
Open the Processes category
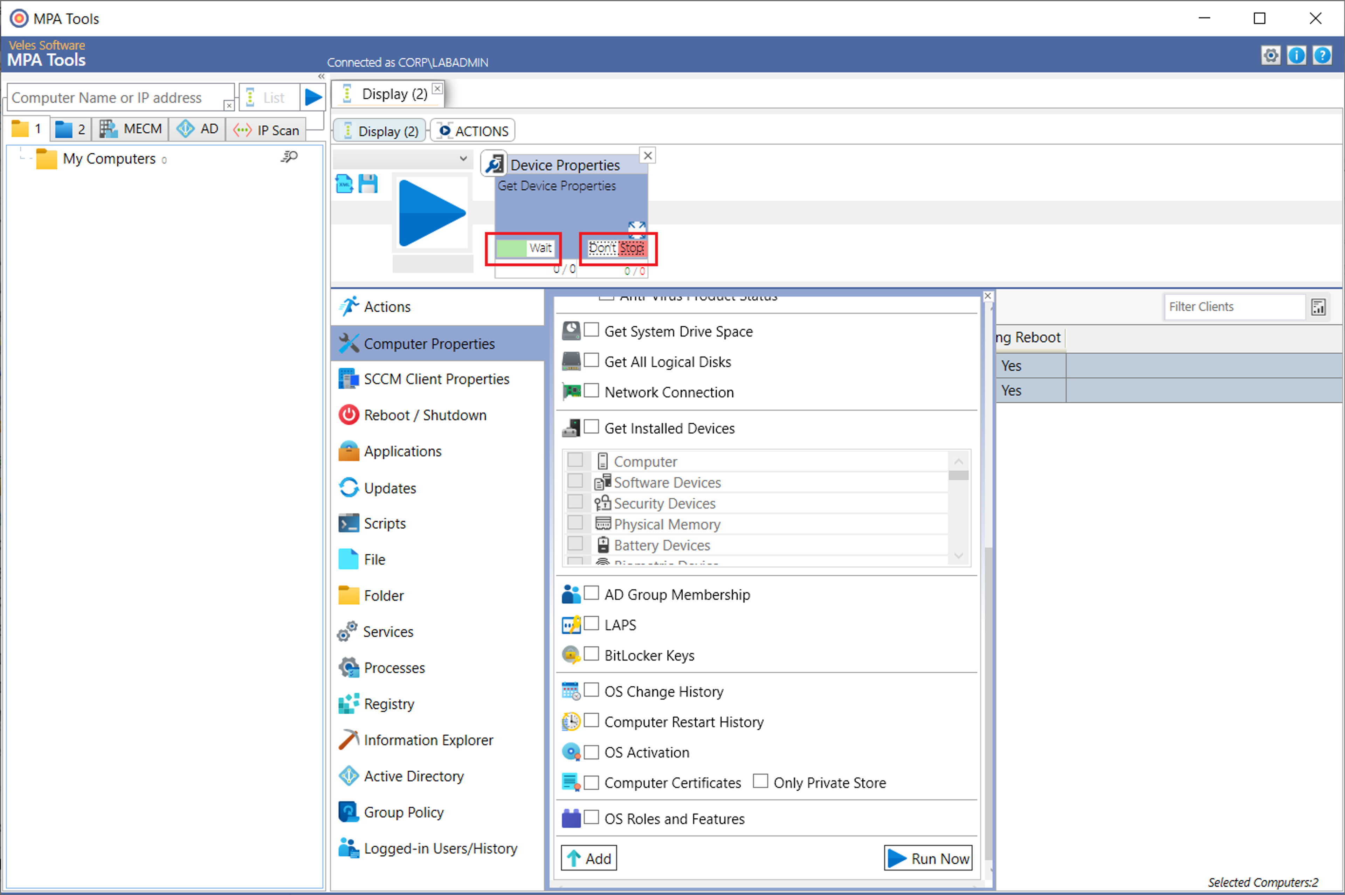pyautogui.click(x=437, y=668)
